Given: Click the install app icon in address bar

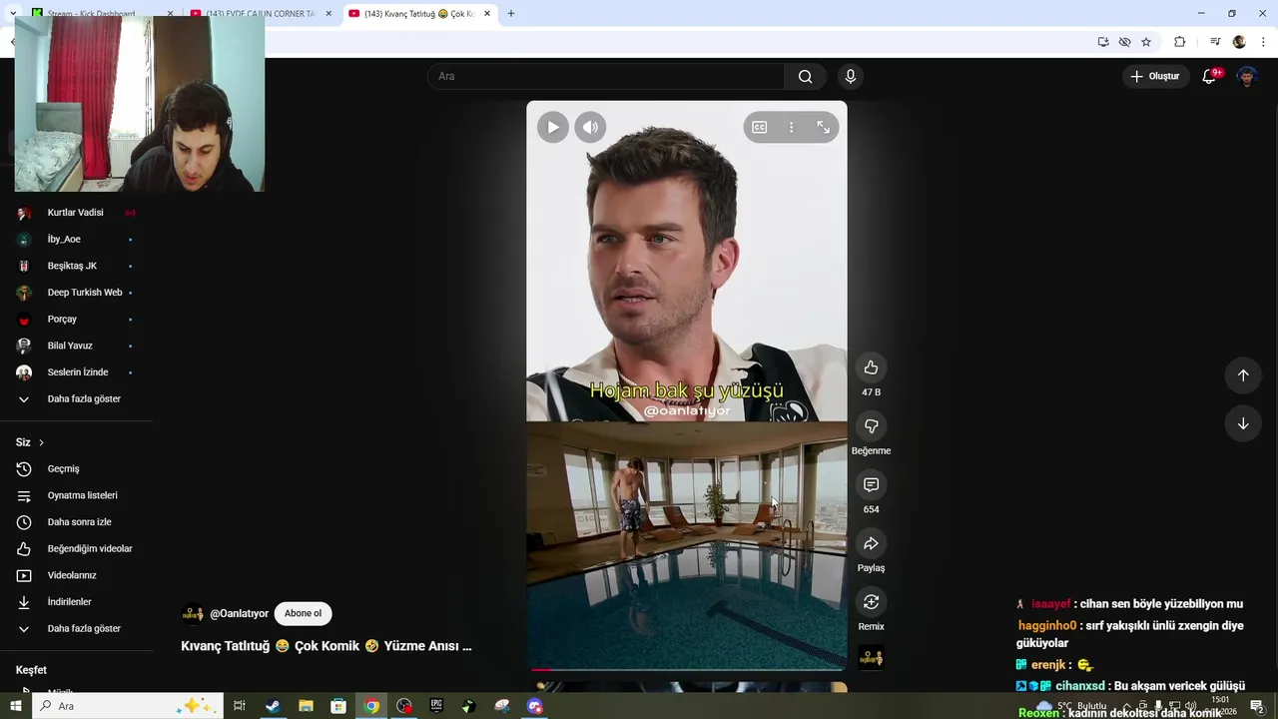Looking at the screenshot, I should click(x=1103, y=42).
